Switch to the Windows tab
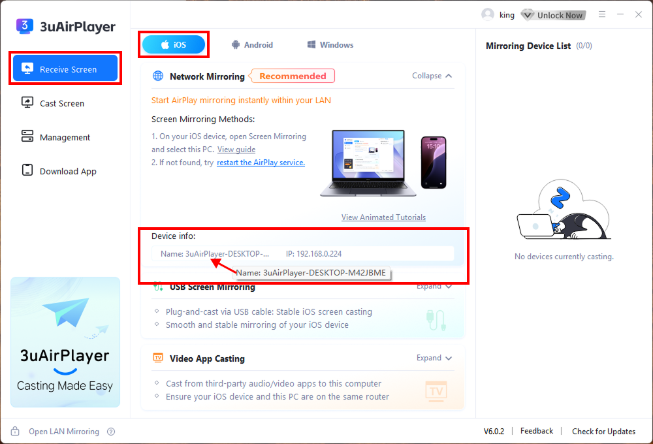 [x=330, y=45]
